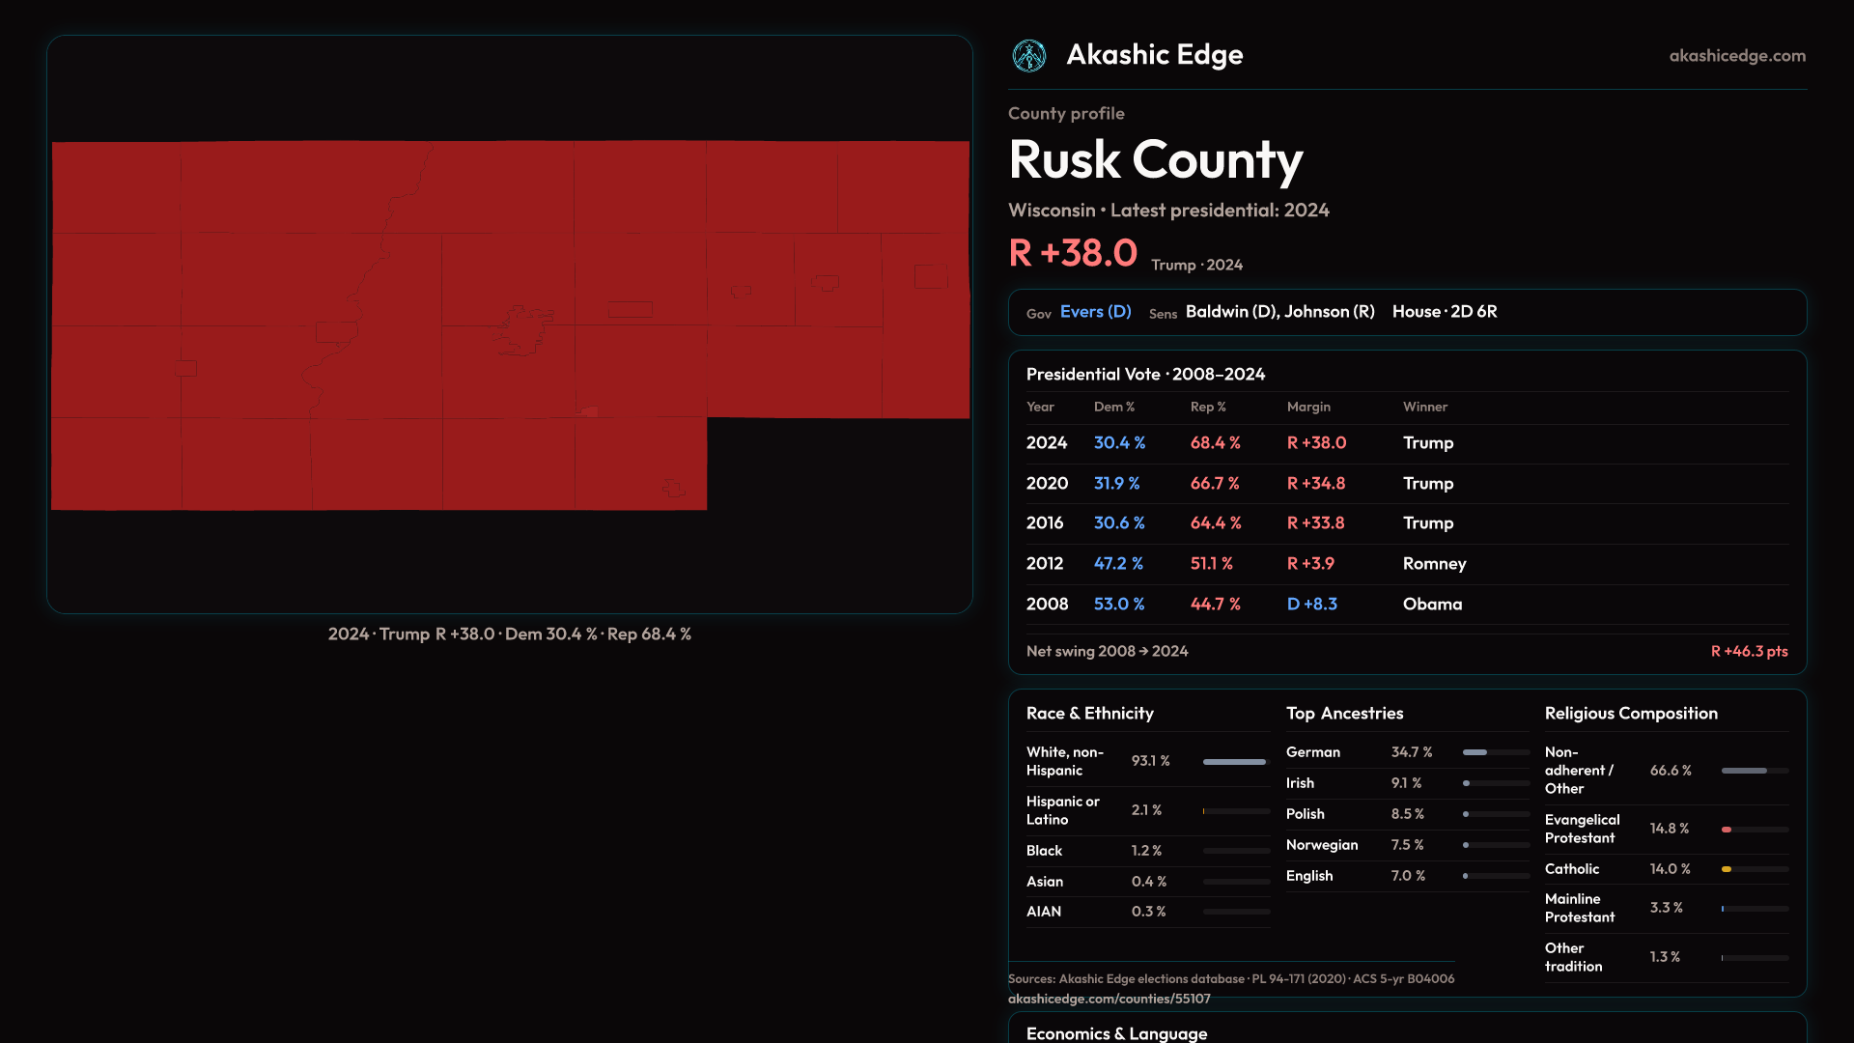The image size is (1854, 1043).
Task: Click the Margin column header
Action: (1307, 408)
